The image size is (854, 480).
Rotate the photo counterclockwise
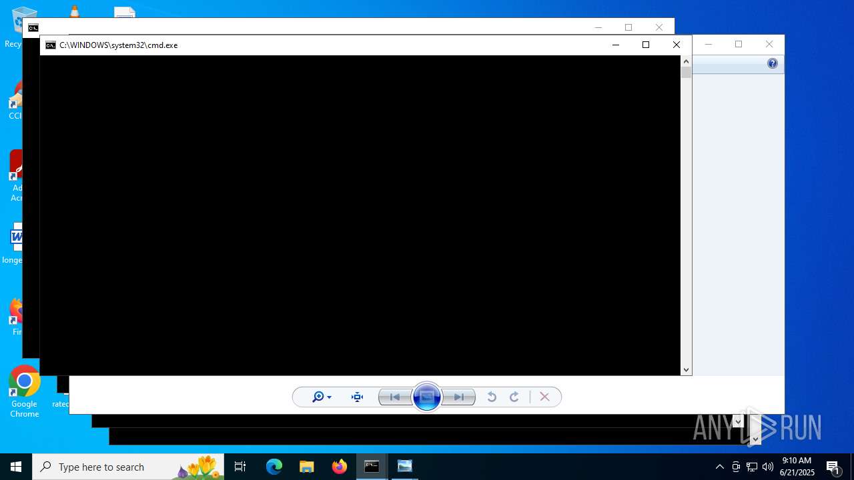click(492, 397)
